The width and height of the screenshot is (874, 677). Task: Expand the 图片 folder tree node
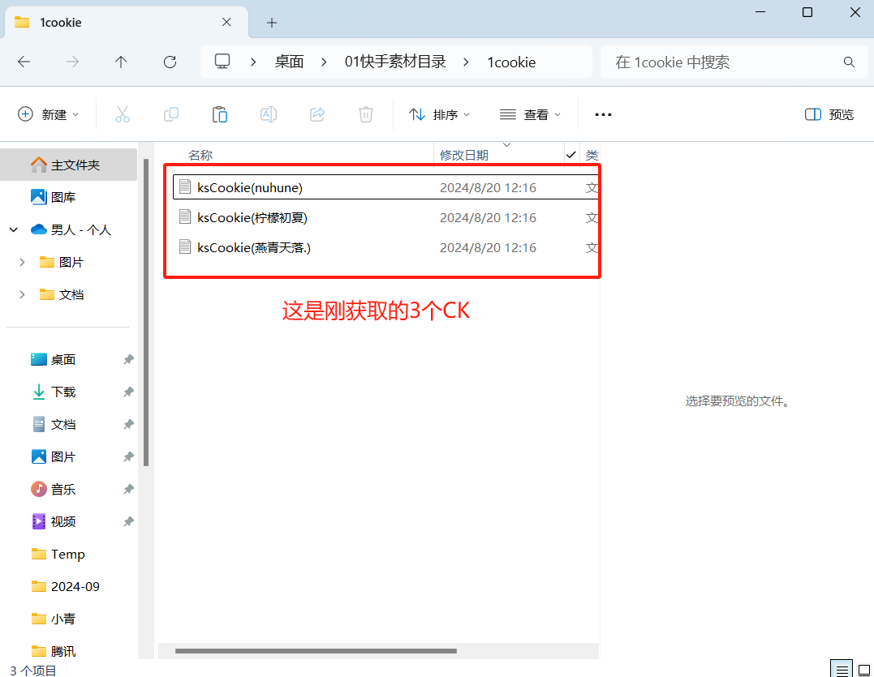(22, 262)
